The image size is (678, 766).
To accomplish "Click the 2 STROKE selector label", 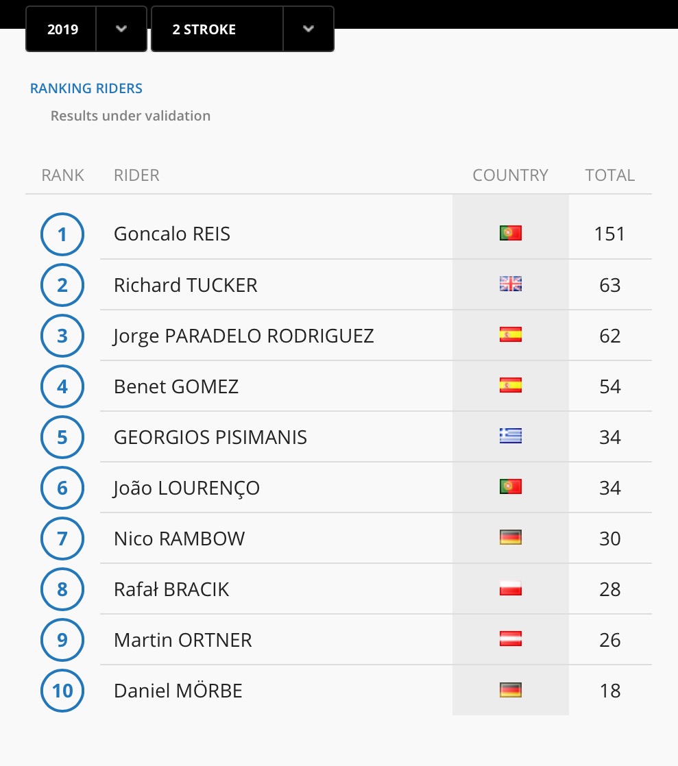I will point(204,29).
